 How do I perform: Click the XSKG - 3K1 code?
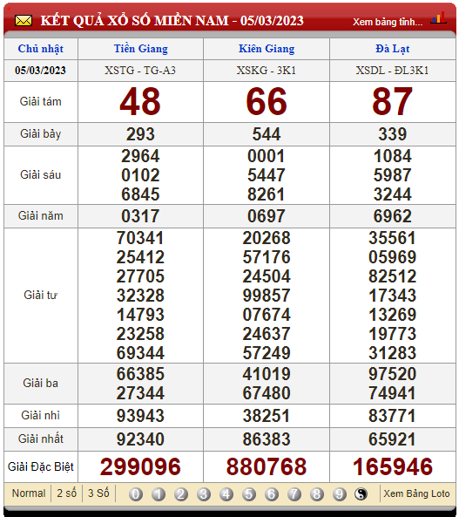tap(267, 71)
